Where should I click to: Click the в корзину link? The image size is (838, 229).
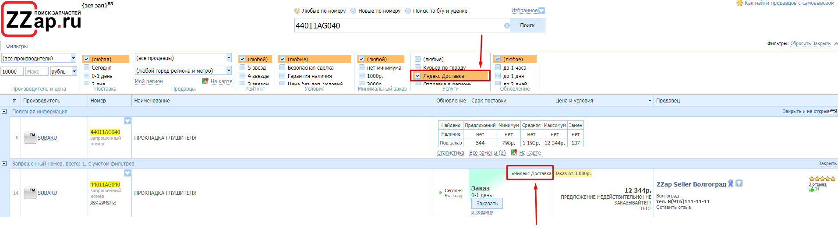[x=482, y=212]
